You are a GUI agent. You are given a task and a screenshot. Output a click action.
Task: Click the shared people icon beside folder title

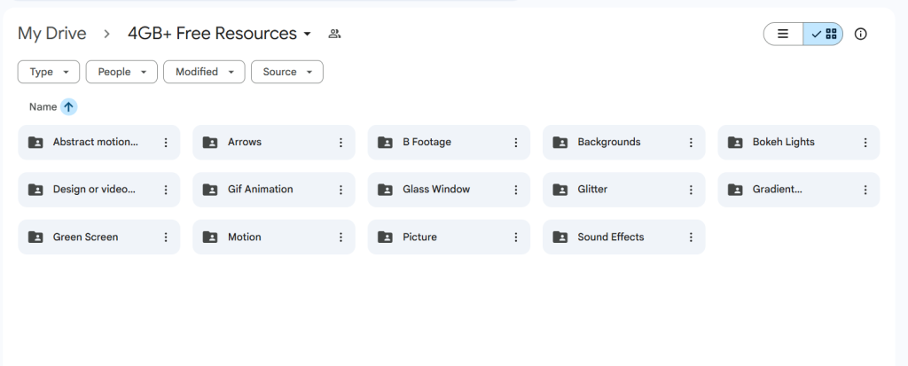[334, 34]
